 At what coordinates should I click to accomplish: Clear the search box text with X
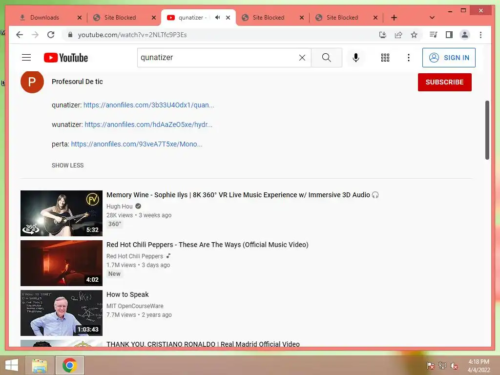pos(302,58)
